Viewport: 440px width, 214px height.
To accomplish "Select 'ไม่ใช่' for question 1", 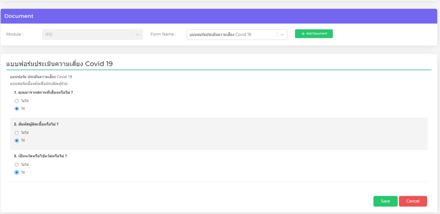I will coord(17,101).
